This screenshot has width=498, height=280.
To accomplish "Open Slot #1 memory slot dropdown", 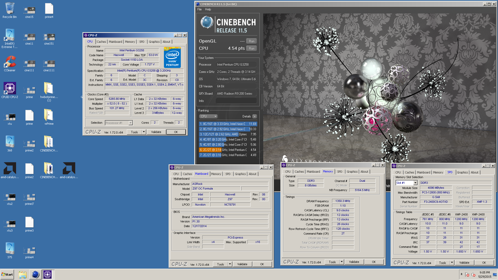I will (x=406, y=183).
